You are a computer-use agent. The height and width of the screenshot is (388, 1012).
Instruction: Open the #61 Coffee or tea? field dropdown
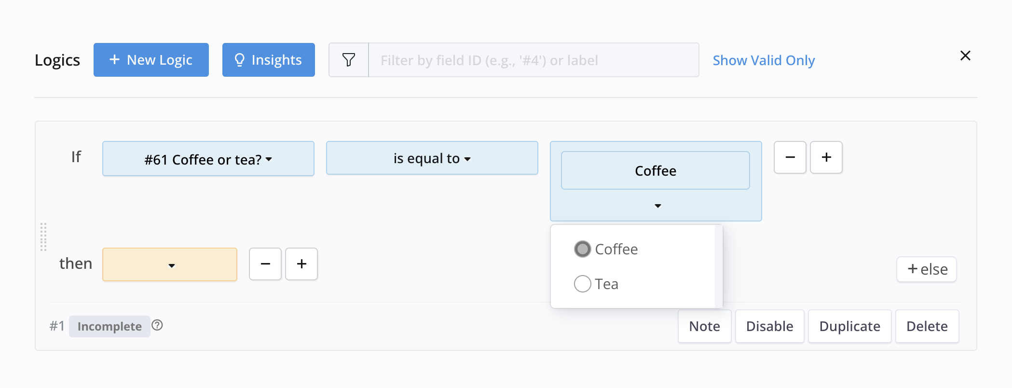[x=208, y=159]
